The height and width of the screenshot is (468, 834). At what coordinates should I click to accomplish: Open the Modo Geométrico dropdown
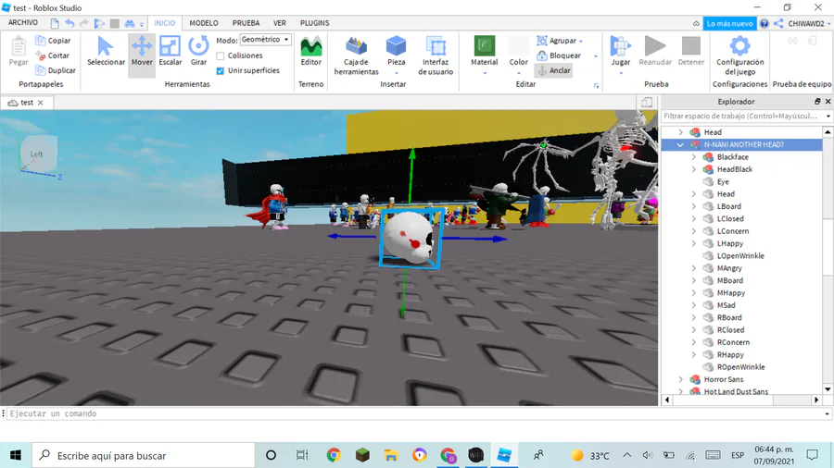pos(265,39)
